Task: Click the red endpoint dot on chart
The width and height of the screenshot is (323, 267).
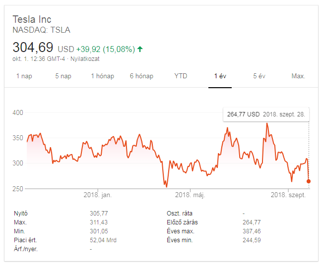Action: [x=309, y=181]
